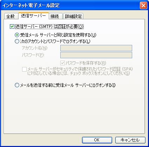The width and height of the screenshot is (149, 147).
Task: Click the 次のアカウントとパスワードでログオンする(L) label text
Action: 55,41
